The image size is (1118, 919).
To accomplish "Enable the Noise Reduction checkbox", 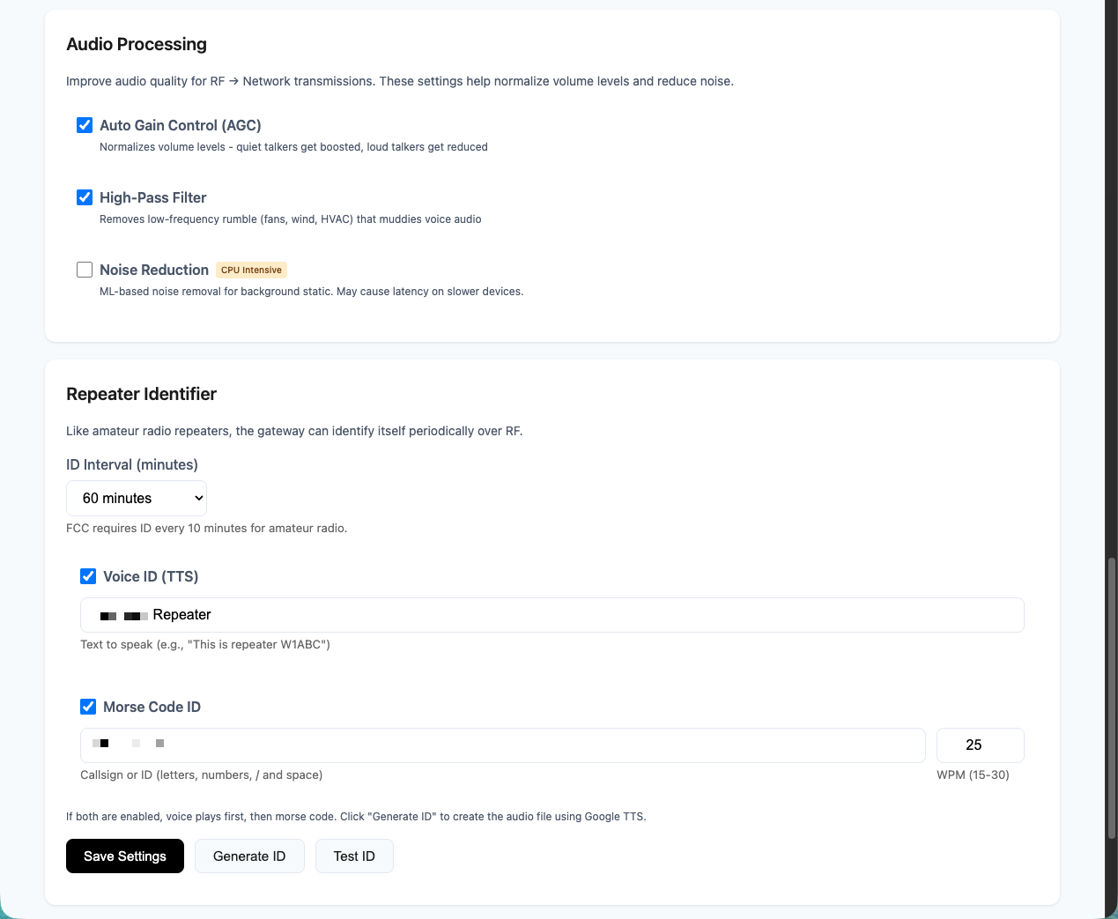I will [85, 270].
